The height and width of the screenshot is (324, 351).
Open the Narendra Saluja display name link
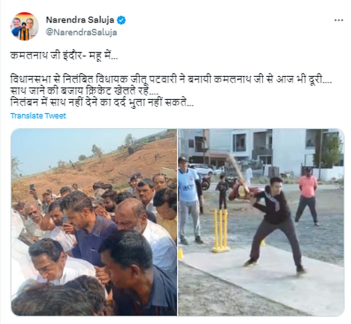point(80,20)
